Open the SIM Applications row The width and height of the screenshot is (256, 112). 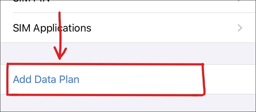(128, 28)
